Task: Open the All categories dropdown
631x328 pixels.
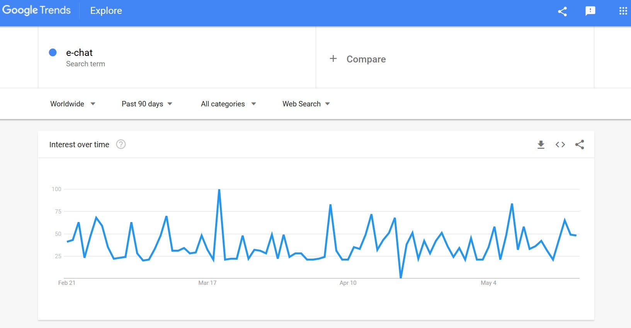Action: coord(228,104)
